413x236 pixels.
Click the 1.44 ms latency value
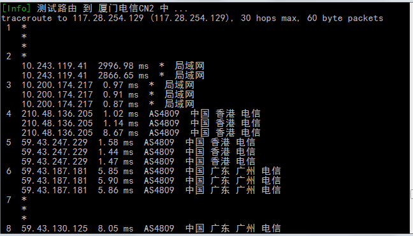pyautogui.click(x=115, y=152)
